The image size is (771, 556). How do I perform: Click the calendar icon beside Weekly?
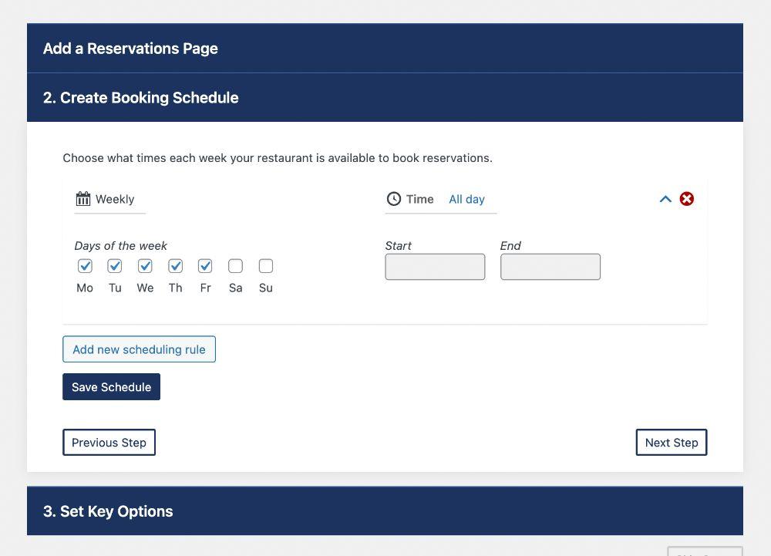(x=83, y=199)
